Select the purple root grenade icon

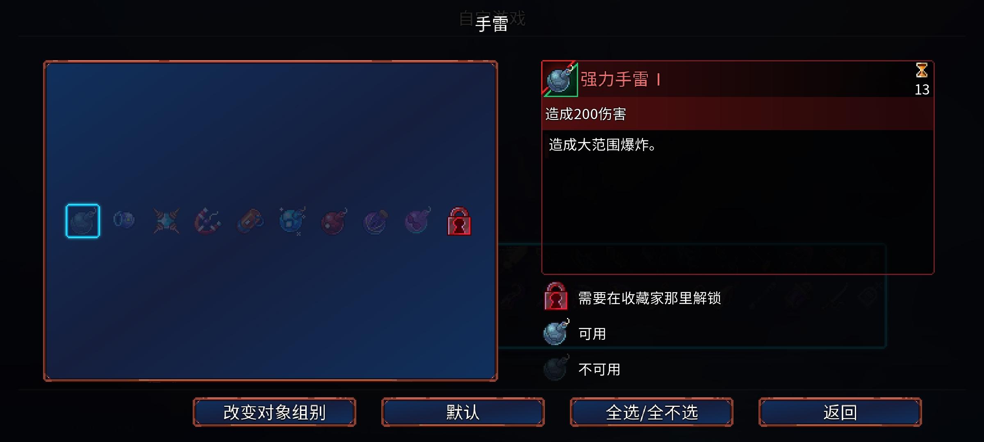tap(417, 220)
